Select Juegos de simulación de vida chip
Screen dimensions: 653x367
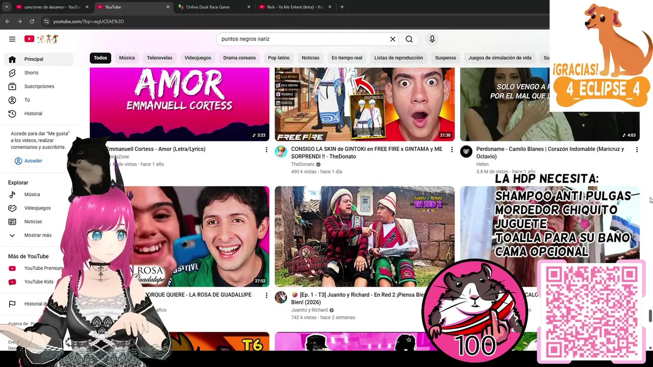point(500,58)
